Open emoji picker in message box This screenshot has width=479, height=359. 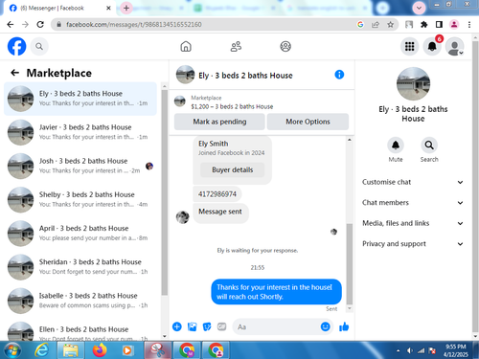coord(325,326)
